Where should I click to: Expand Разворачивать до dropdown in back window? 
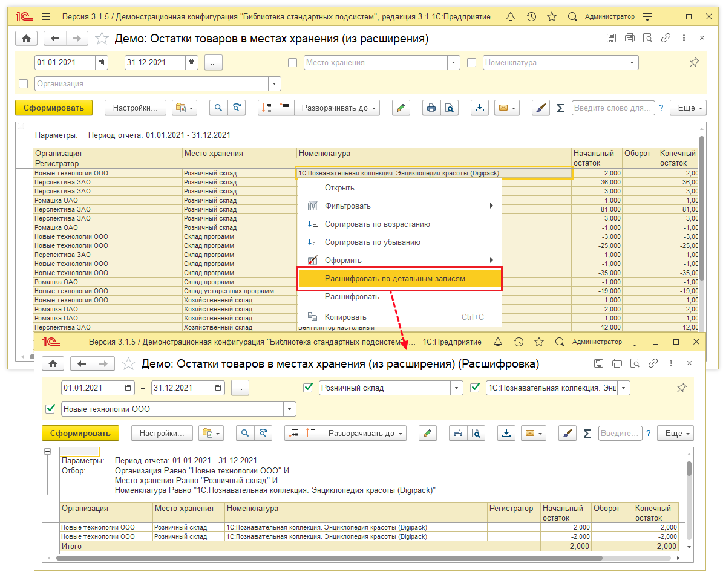[x=337, y=108]
